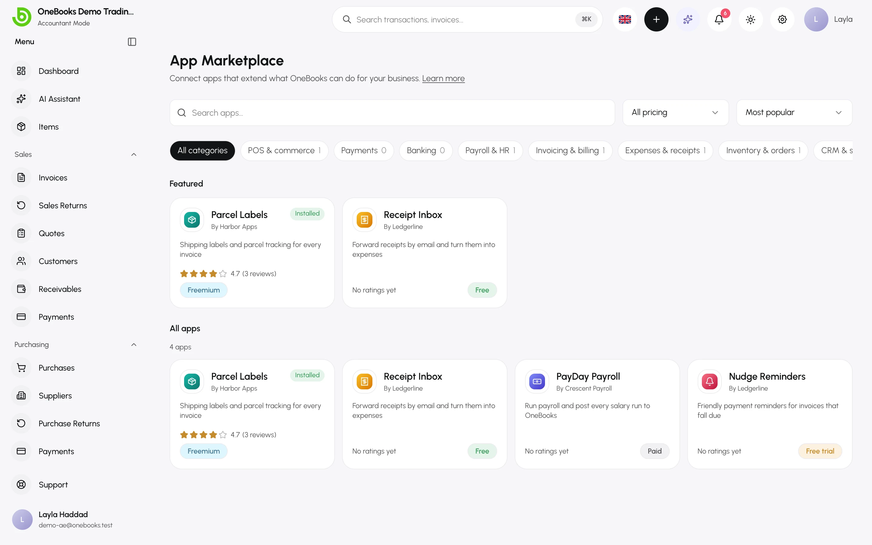Open Support in sidebar
Image resolution: width=872 pixels, height=545 pixels.
(x=74, y=484)
